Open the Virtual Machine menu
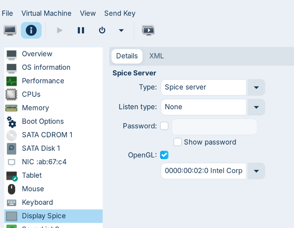The height and width of the screenshot is (228, 294). point(46,13)
